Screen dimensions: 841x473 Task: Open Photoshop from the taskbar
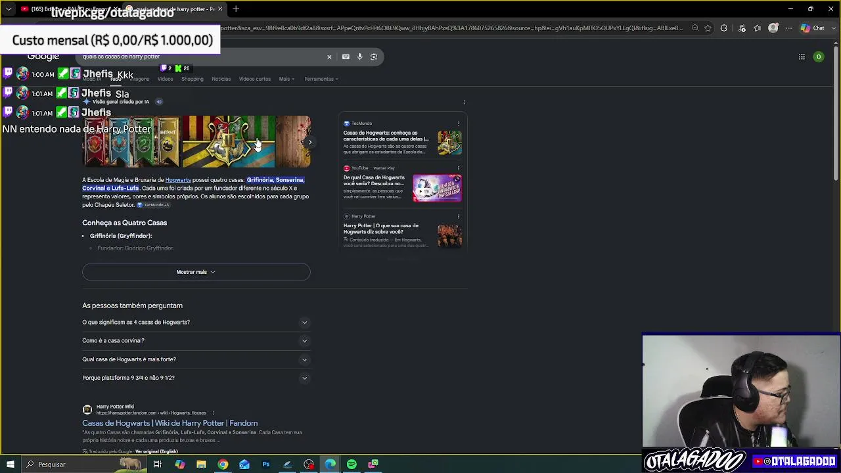tap(266, 464)
